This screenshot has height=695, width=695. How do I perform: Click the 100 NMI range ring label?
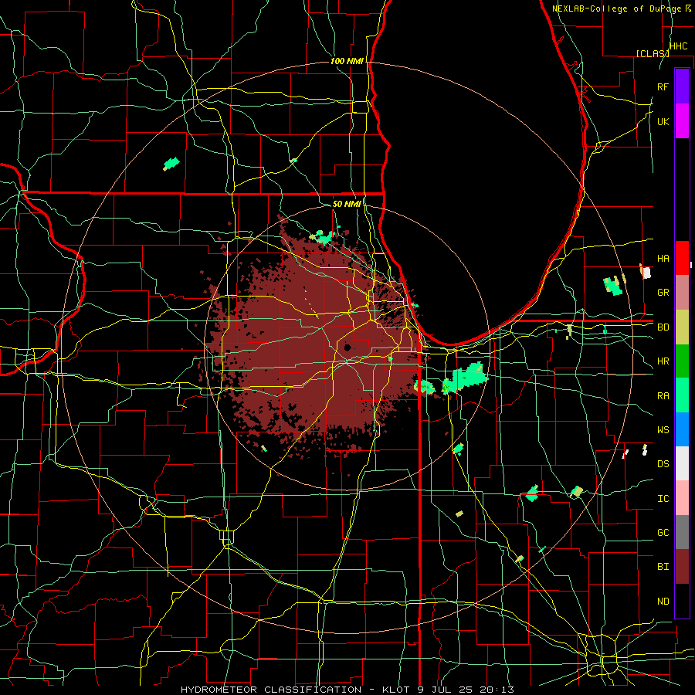(347, 61)
